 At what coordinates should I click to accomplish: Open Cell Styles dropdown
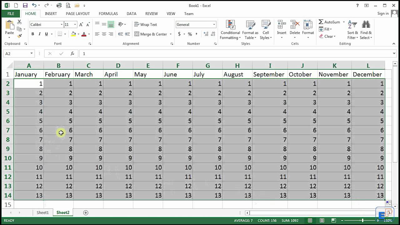pyautogui.click(x=266, y=30)
